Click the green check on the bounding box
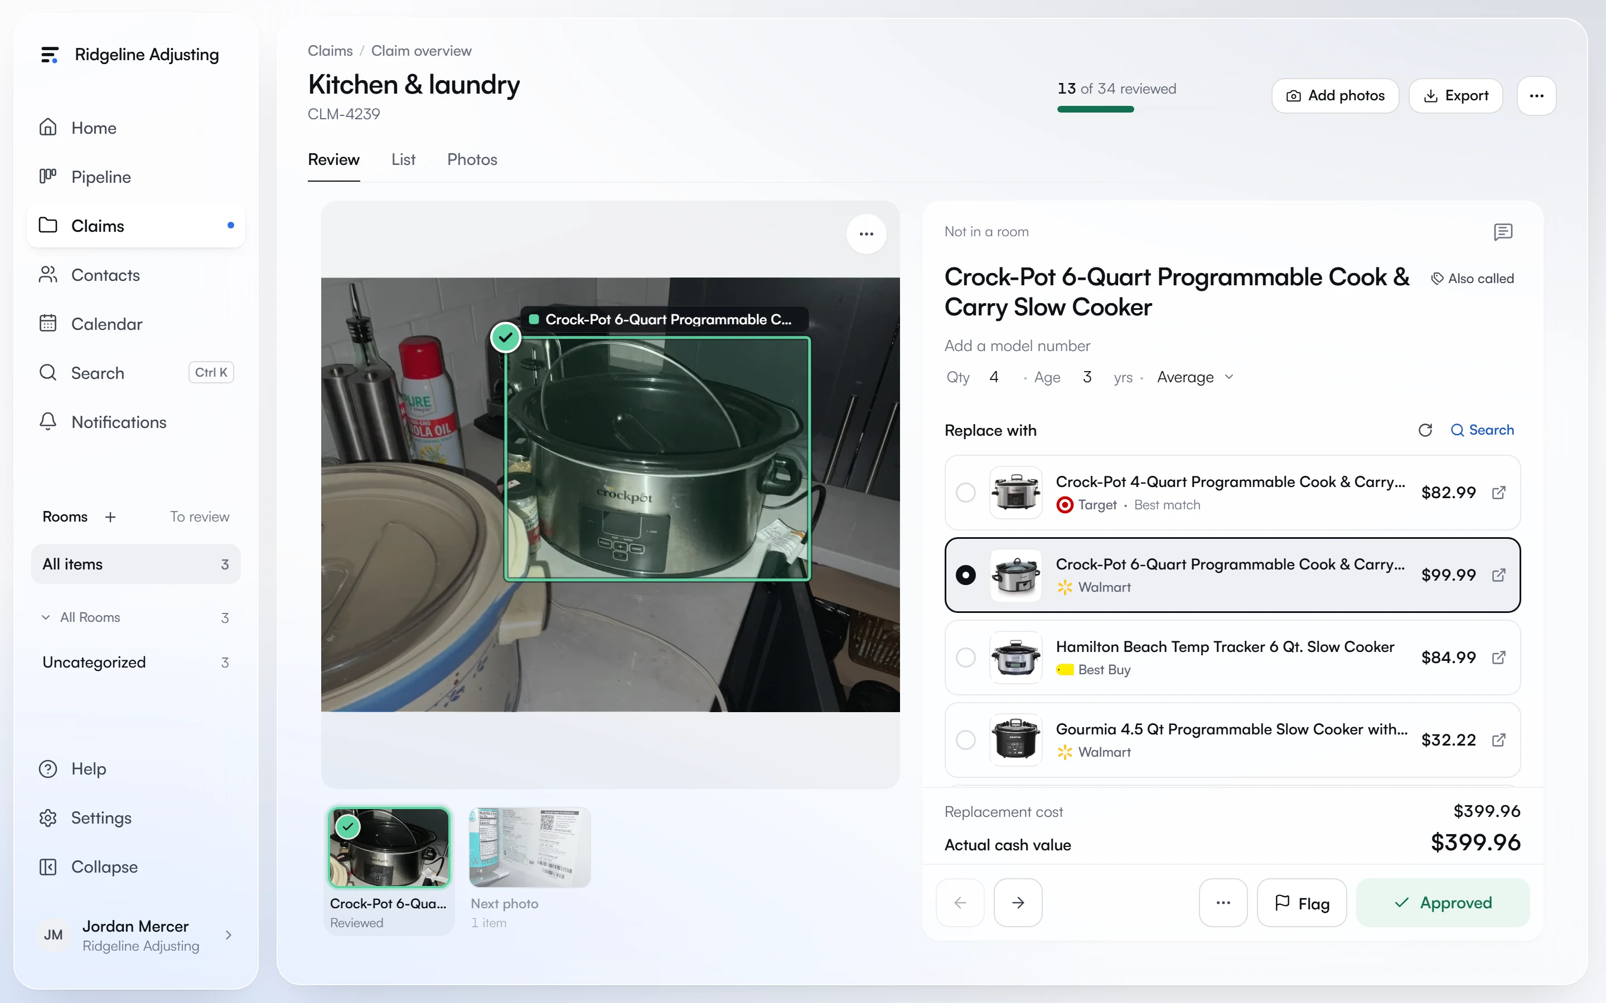Screen dimensions: 1606x1003 tap(506, 338)
